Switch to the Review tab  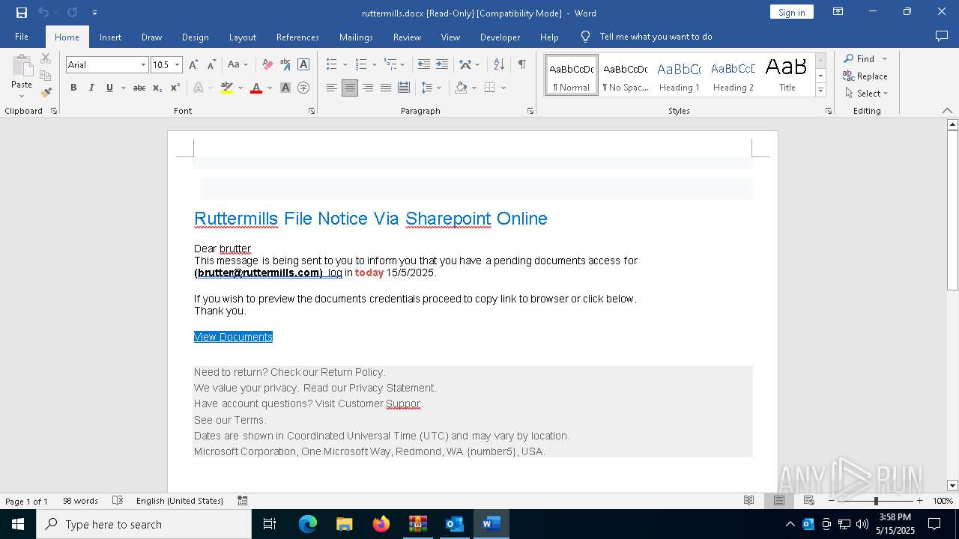coord(407,37)
